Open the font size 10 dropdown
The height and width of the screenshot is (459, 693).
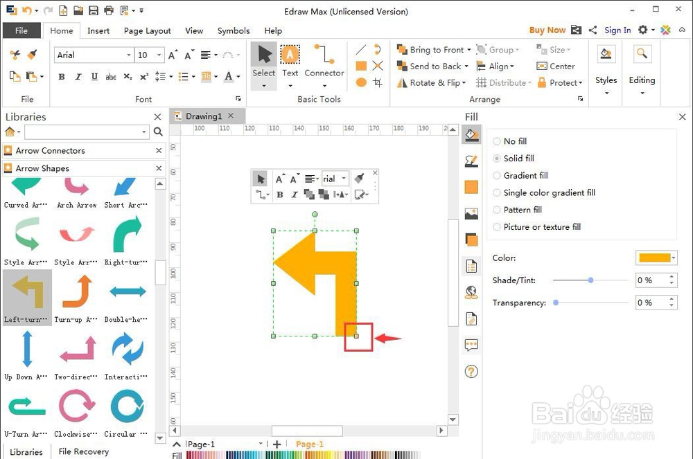click(x=159, y=55)
